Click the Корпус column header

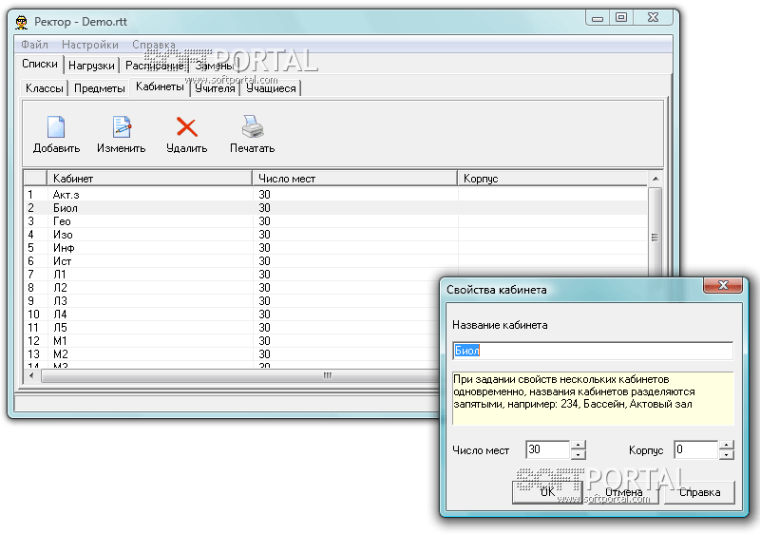[552, 179]
